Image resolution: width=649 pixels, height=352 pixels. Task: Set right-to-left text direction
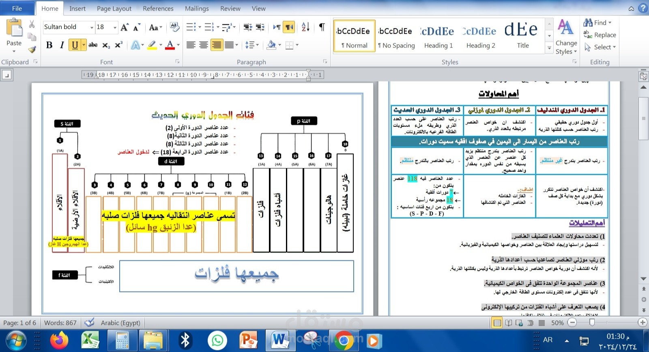point(289,27)
